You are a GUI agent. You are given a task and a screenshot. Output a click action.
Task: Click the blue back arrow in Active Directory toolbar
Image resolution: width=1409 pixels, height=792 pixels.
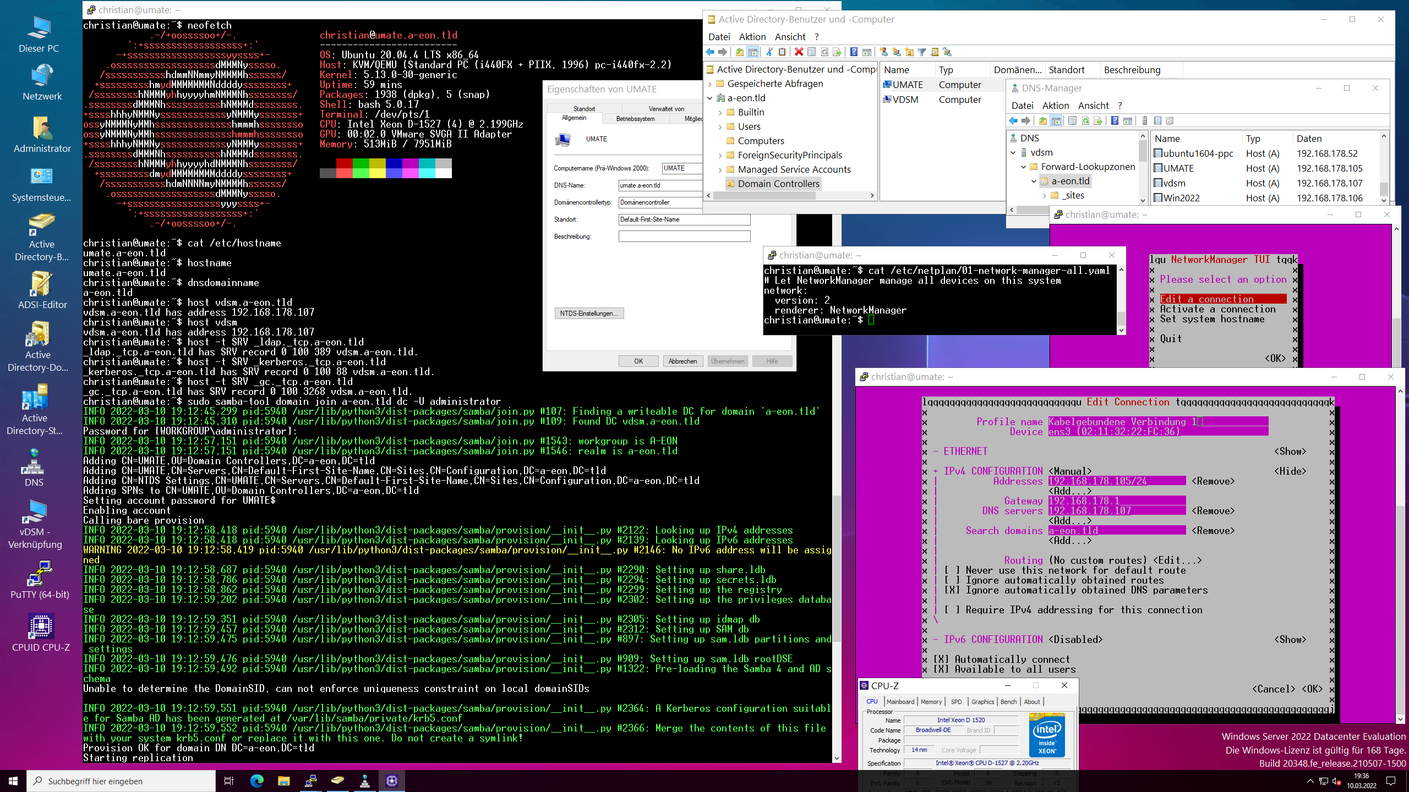[x=710, y=52]
